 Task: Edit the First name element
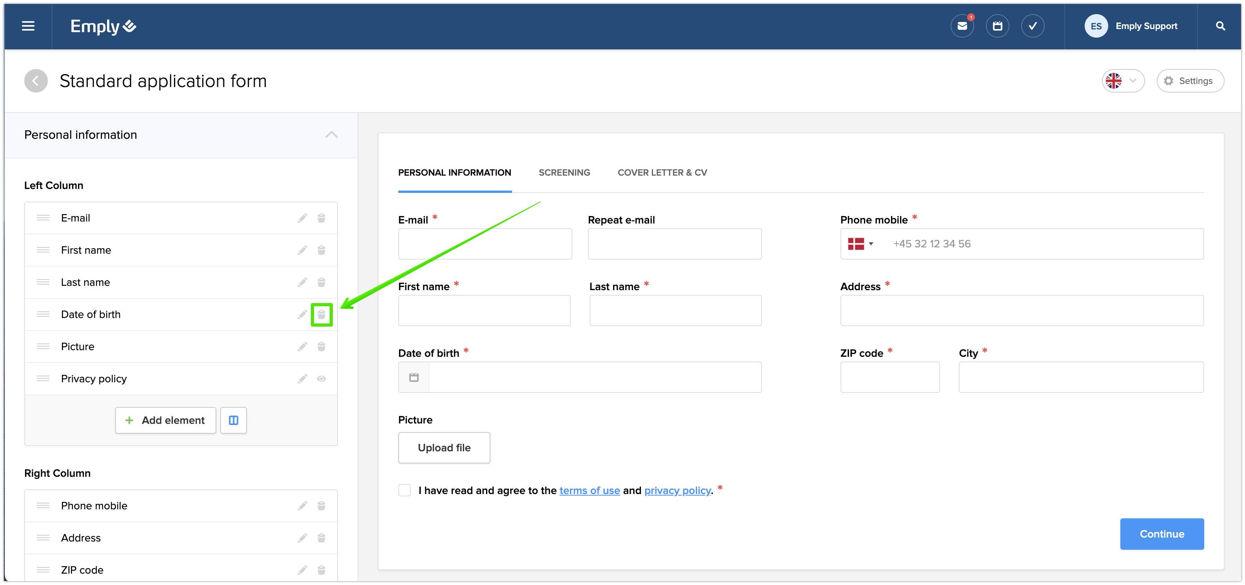click(302, 251)
